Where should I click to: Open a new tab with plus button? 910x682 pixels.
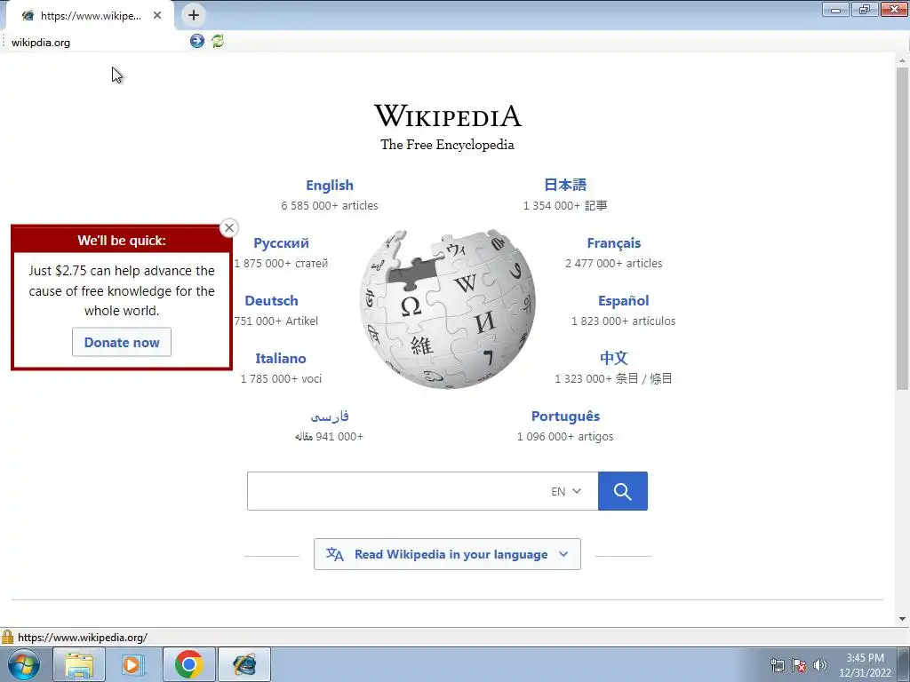(194, 15)
